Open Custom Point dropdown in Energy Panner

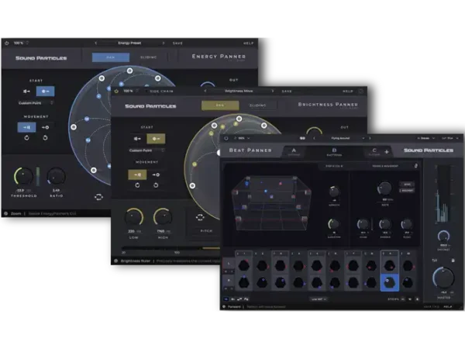36,103
